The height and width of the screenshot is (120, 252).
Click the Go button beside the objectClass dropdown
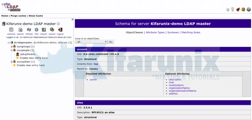111,42
